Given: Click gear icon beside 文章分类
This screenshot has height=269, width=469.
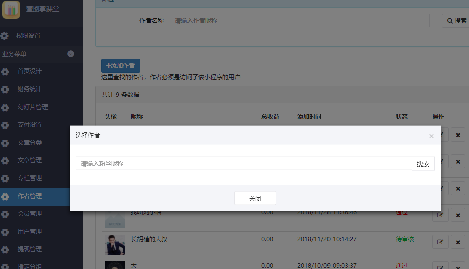Looking at the screenshot, I should [5, 143].
